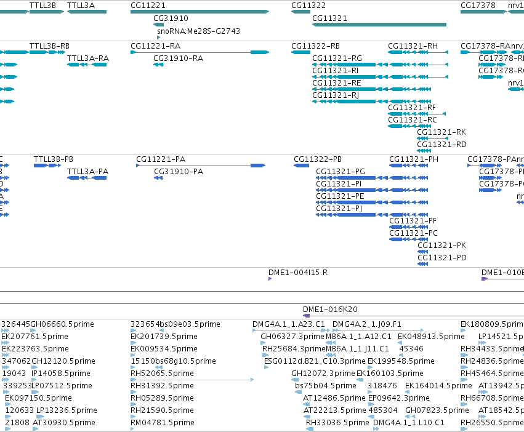Select transcript CG11321-RK

pos(441,132)
